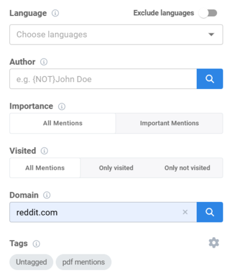Select All Mentions under Importance
Screen dimensions: 232x278
point(62,123)
